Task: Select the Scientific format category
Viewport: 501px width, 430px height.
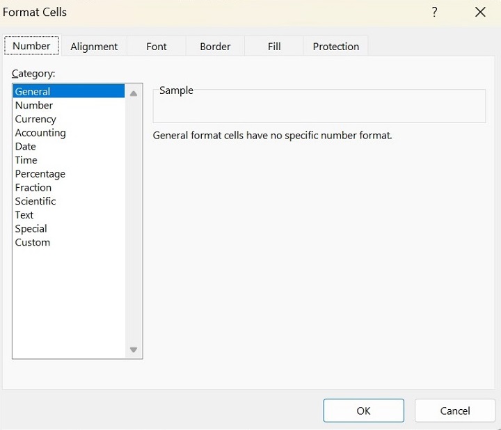Action: click(35, 201)
